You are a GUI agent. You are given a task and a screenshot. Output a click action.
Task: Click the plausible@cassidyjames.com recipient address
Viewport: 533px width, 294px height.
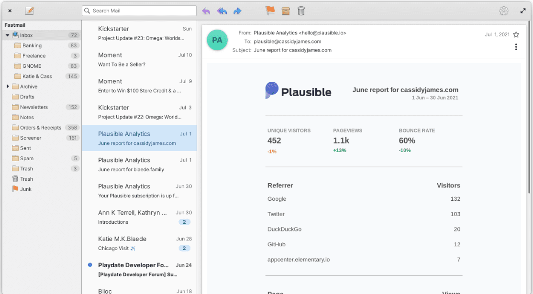click(287, 42)
